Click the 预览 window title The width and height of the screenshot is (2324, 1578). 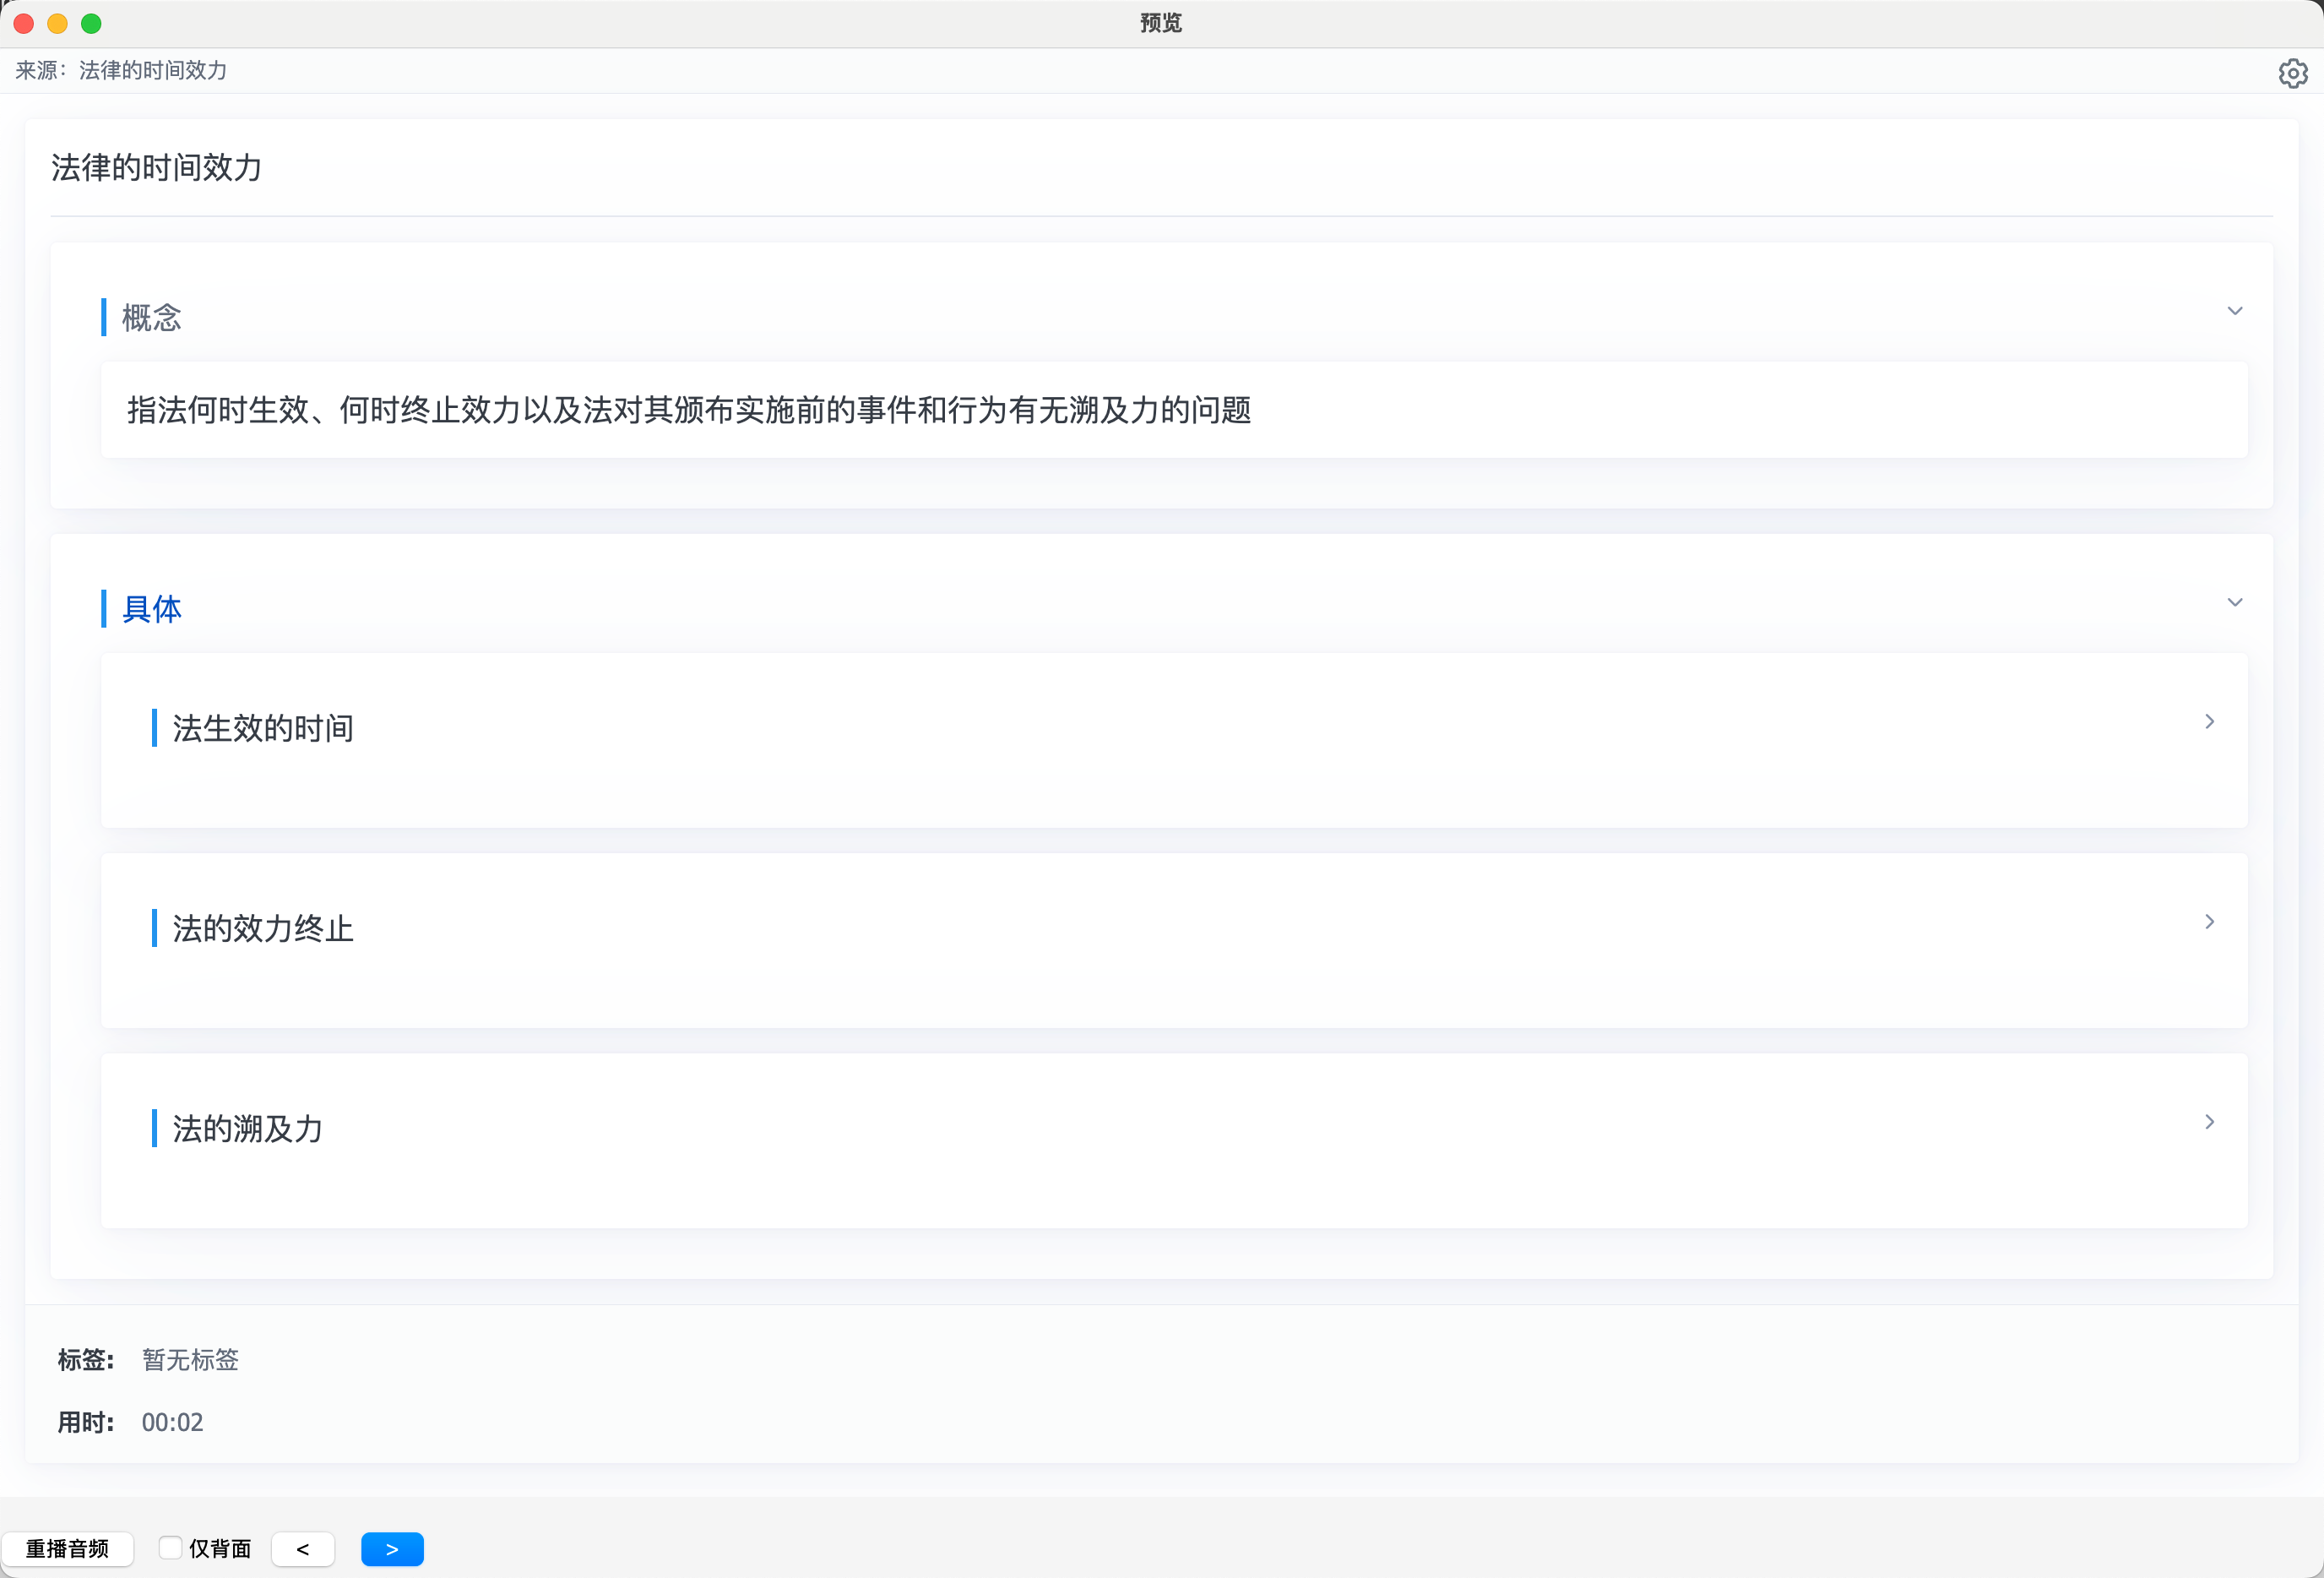(1161, 23)
